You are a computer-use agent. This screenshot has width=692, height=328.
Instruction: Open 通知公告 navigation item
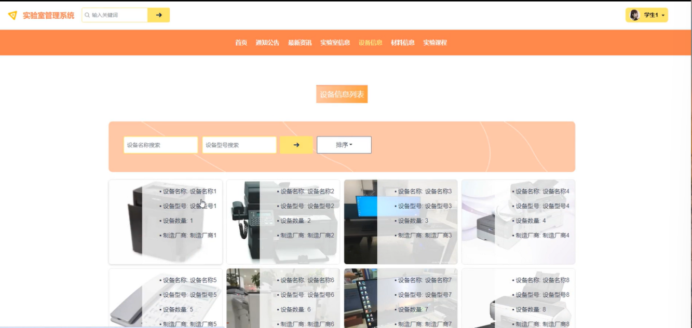click(267, 43)
